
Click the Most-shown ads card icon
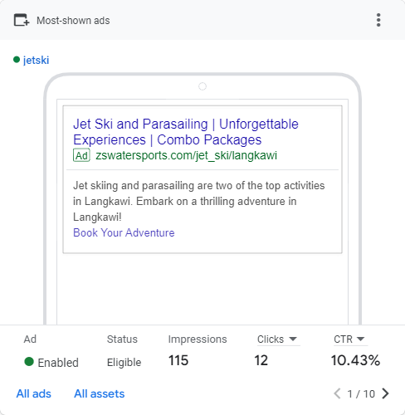click(x=22, y=20)
